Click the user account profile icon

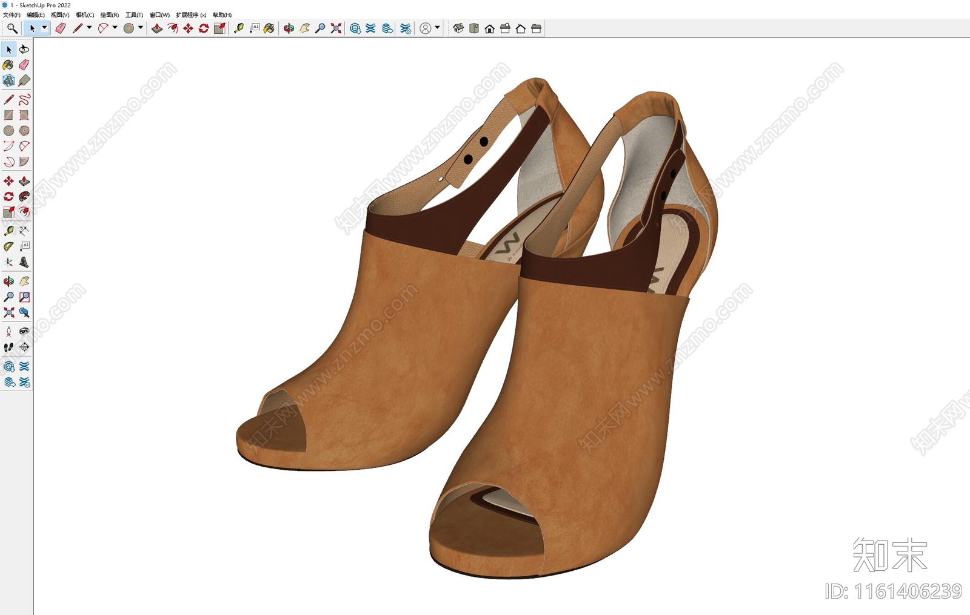[x=426, y=28]
